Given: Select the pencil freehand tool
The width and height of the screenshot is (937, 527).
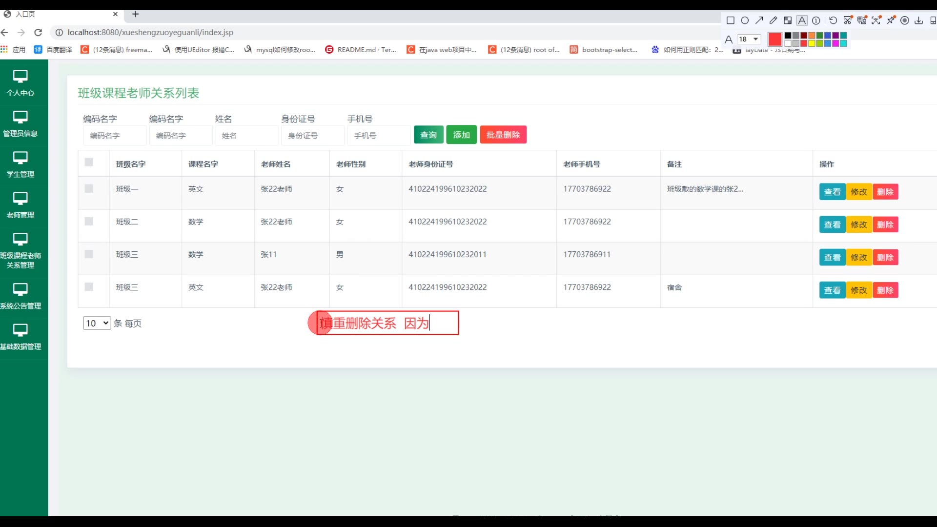Looking at the screenshot, I should [773, 20].
